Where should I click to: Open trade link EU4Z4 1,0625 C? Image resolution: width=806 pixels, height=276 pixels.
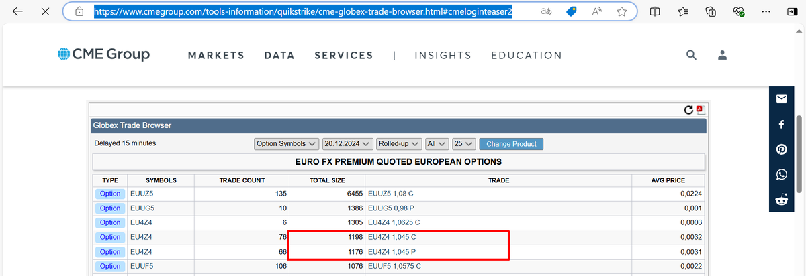[x=394, y=222]
